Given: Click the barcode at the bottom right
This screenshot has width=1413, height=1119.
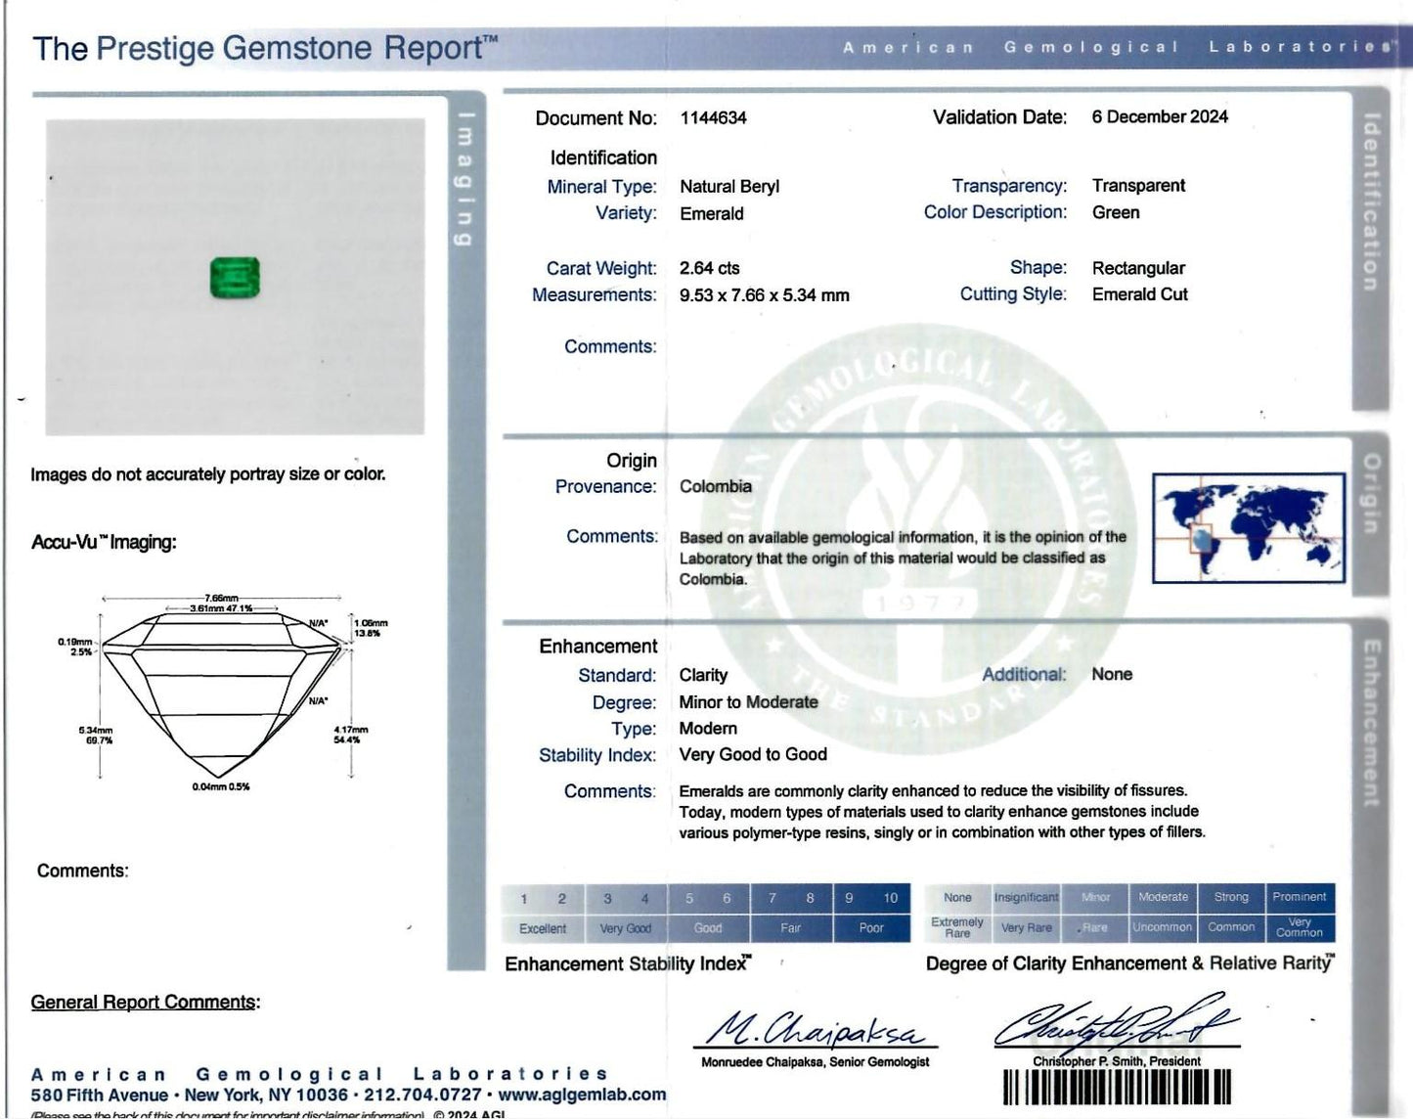Looking at the screenshot, I should point(1117,1087).
